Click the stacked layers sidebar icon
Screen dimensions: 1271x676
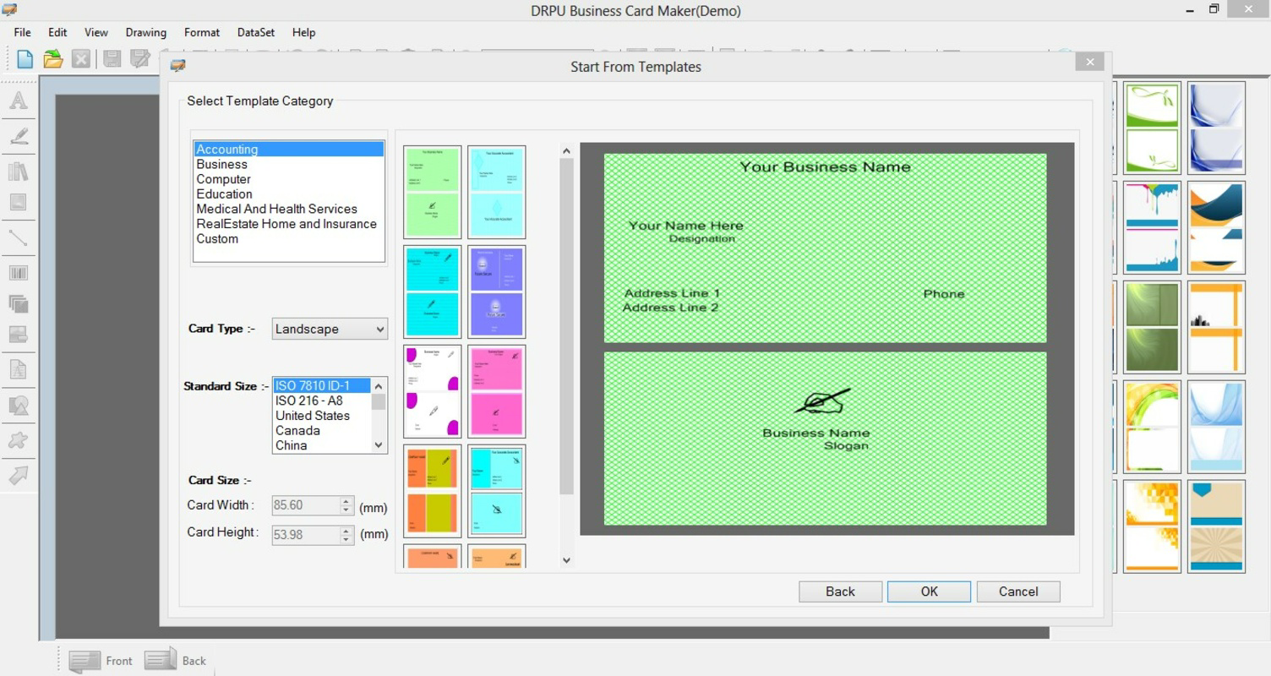coord(19,303)
